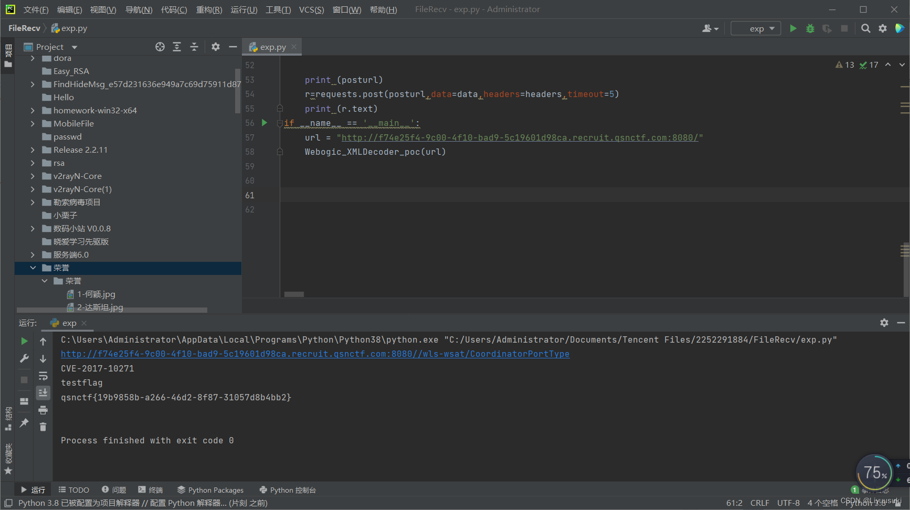This screenshot has width=910, height=510.
Task: Hide the Project tool window
Action: pyautogui.click(x=233, y=47)
